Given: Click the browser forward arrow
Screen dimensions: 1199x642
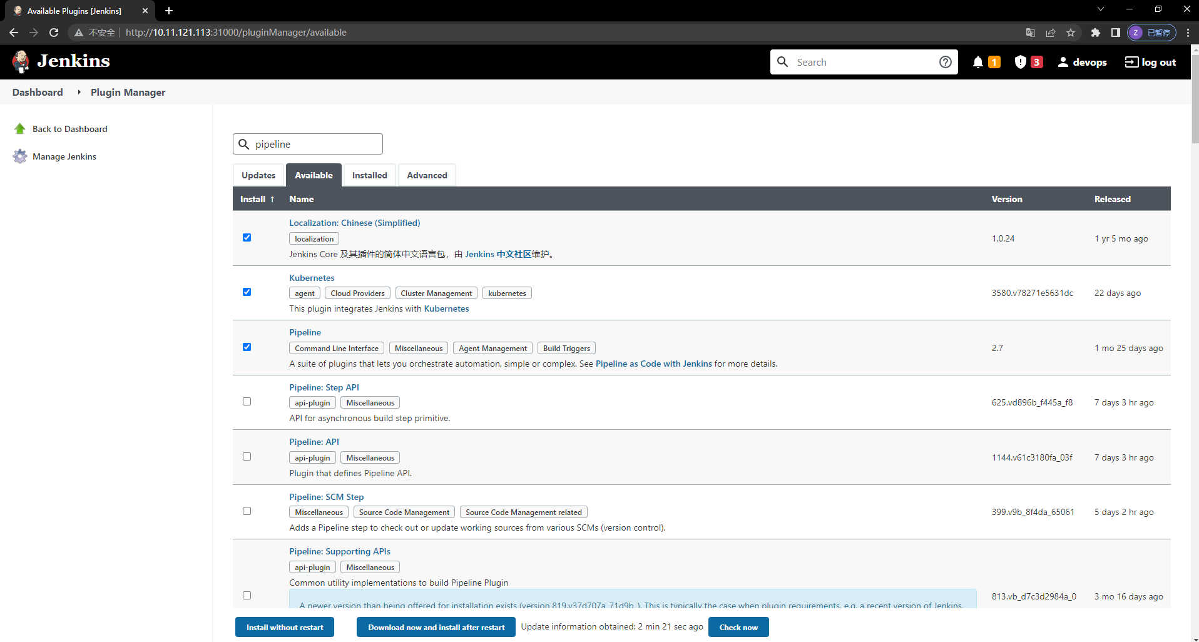Looking at the screenshot, I should click(x=34, y=33).
